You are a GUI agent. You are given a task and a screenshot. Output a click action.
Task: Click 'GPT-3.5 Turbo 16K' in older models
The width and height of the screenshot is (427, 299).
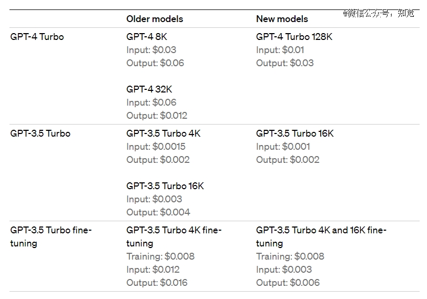(x=165, y=186)
